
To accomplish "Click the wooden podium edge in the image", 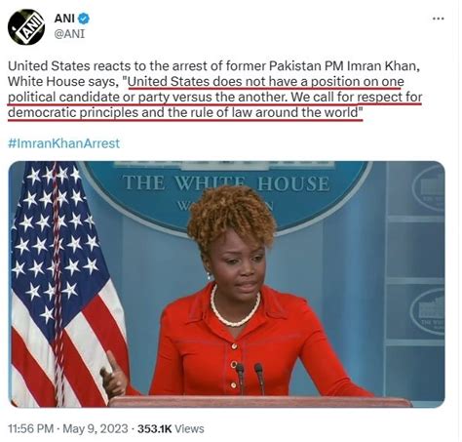I will point(260,402).
